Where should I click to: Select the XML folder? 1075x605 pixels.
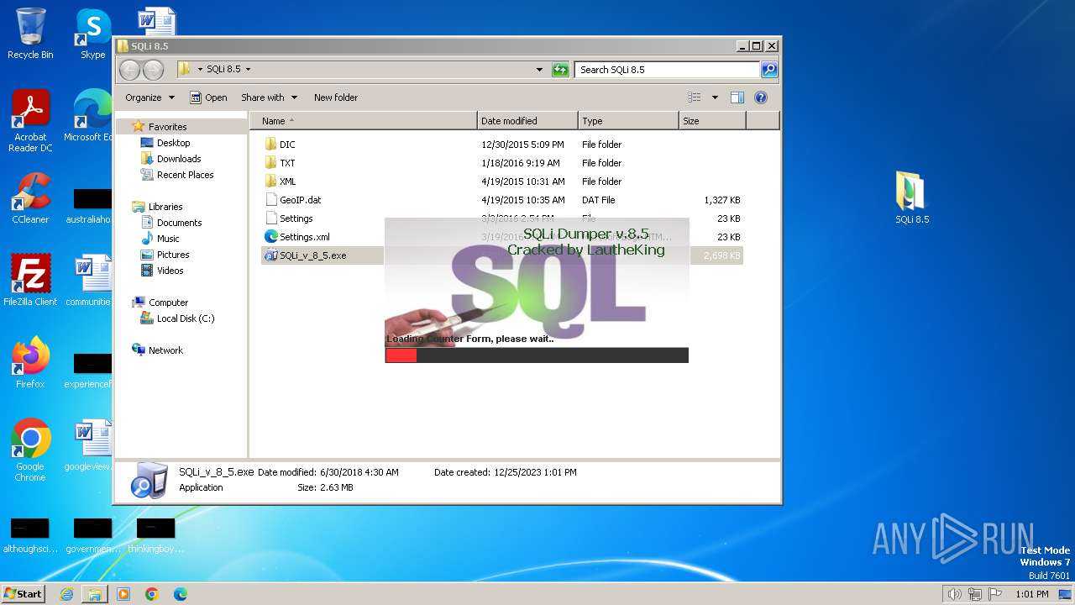[x=287, y=181]
